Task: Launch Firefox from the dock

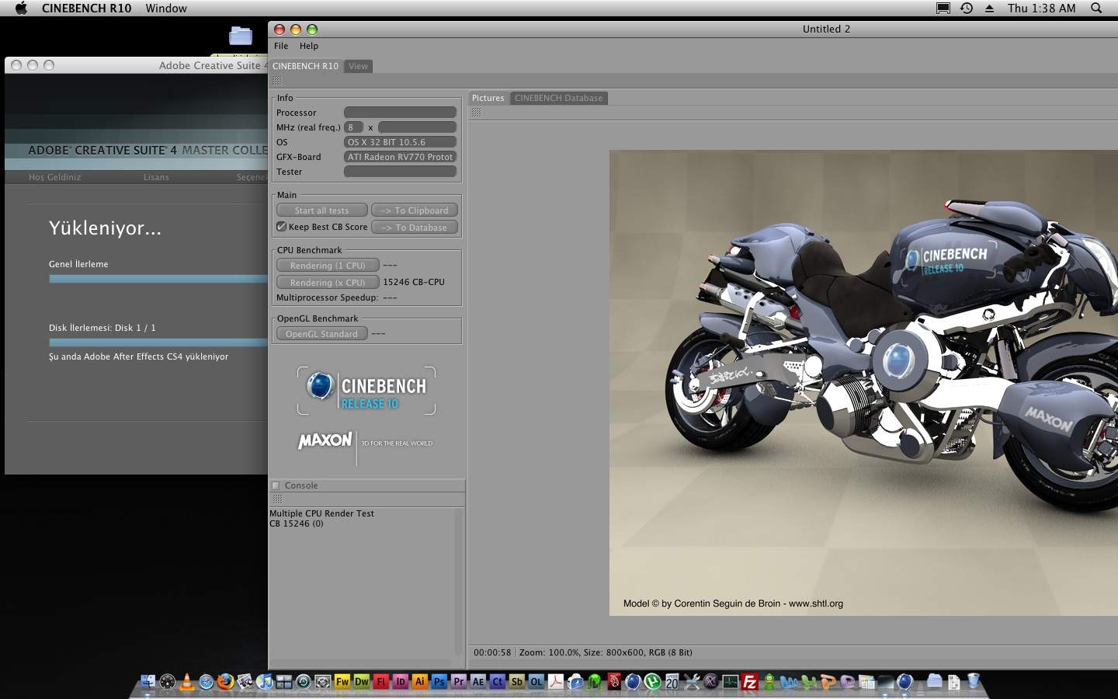Action: point(225,682)
